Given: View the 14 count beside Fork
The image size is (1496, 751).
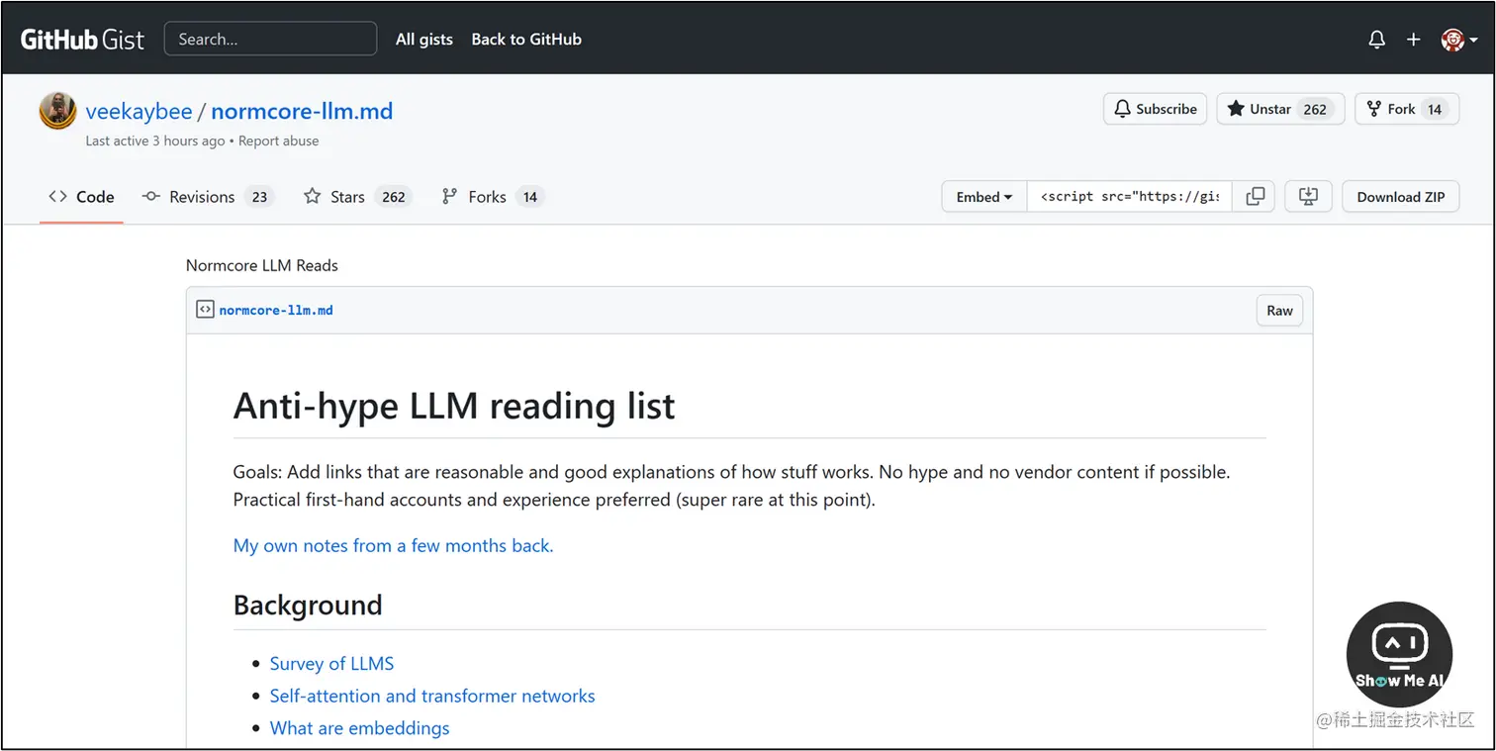Looking at the screenshot, I should (1435, 109).
